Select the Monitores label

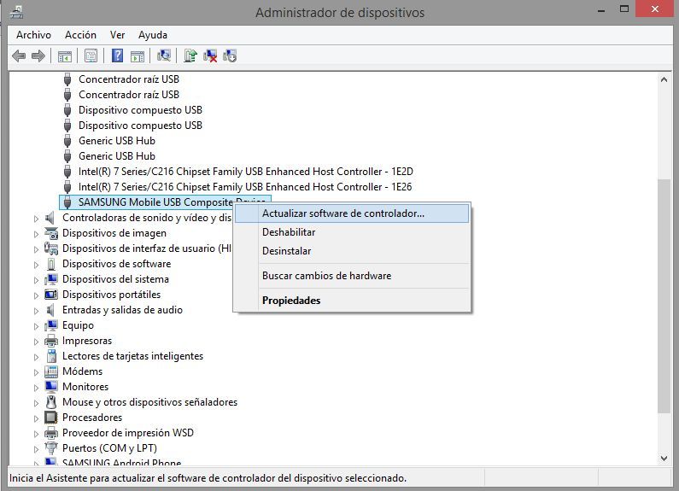(85, 387)
